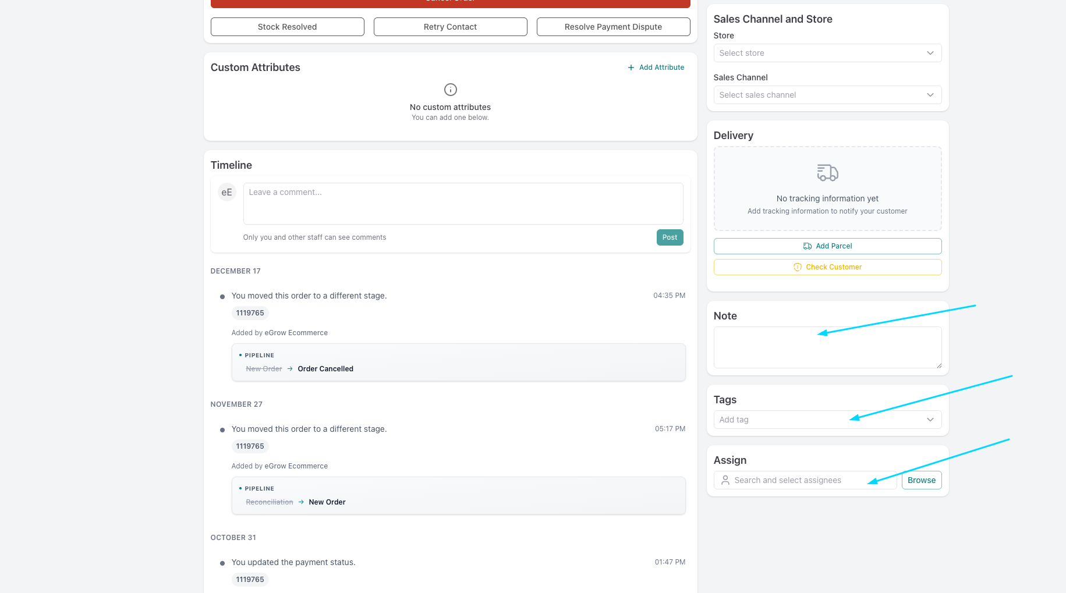Click the Retry Contact button

450,27
